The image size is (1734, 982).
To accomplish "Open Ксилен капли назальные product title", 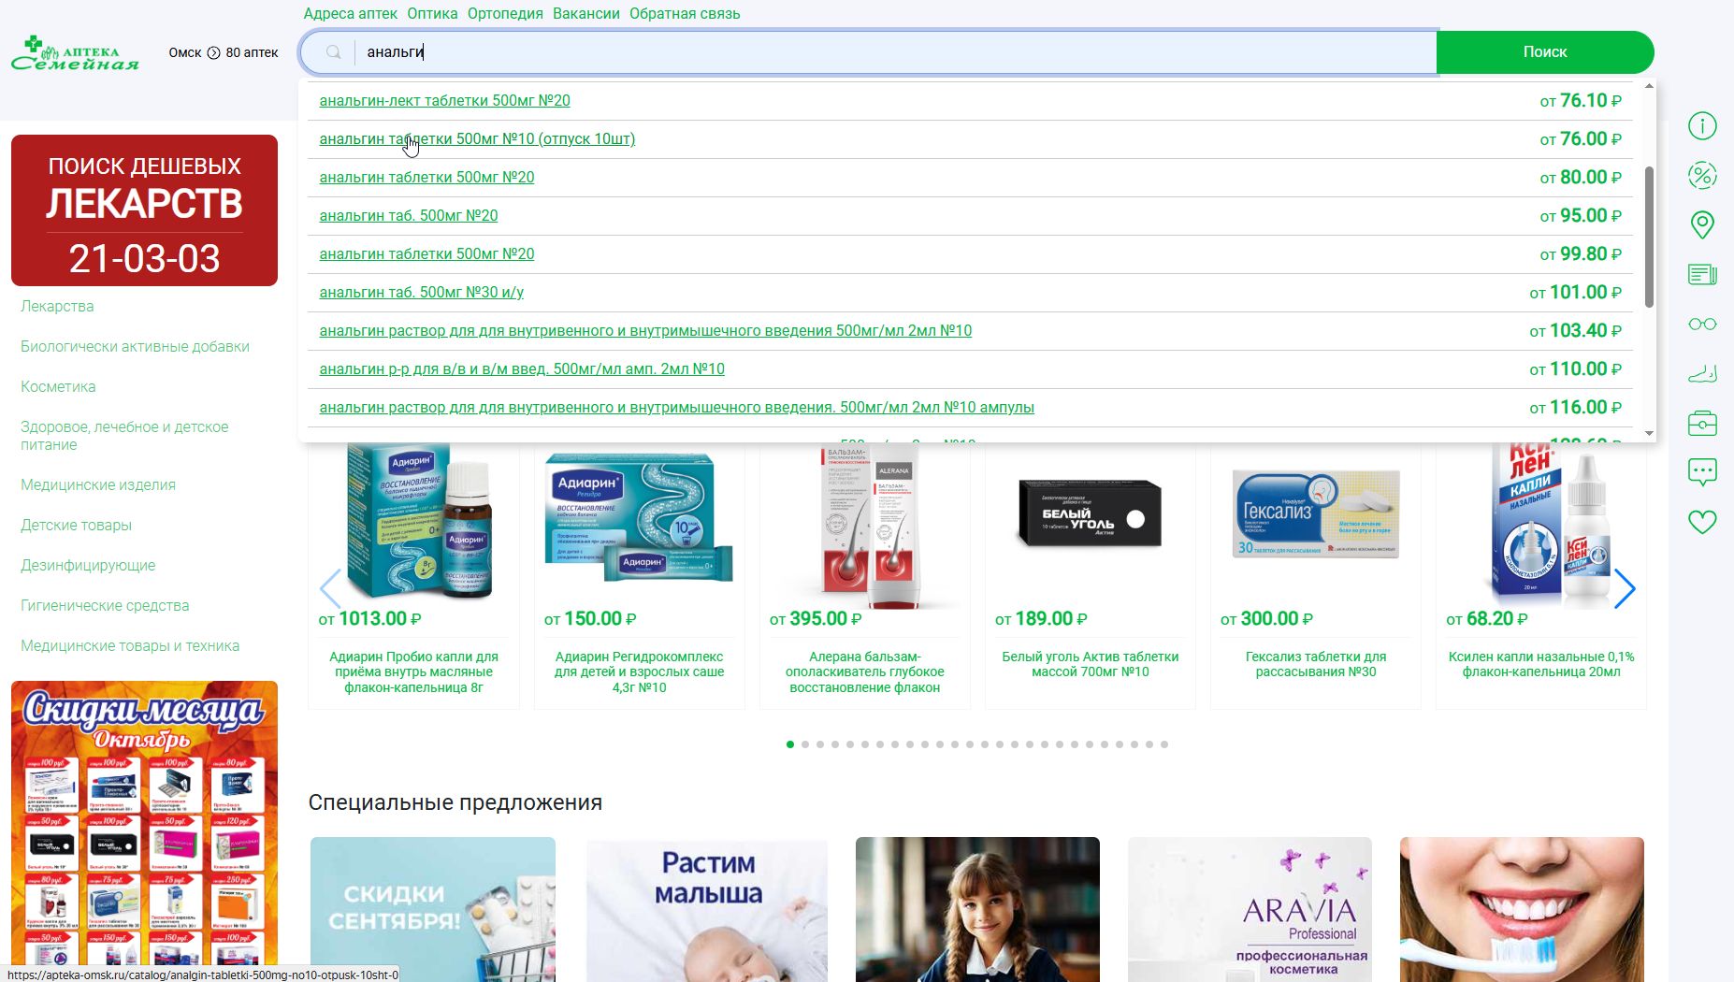I will pos(1541,664).
